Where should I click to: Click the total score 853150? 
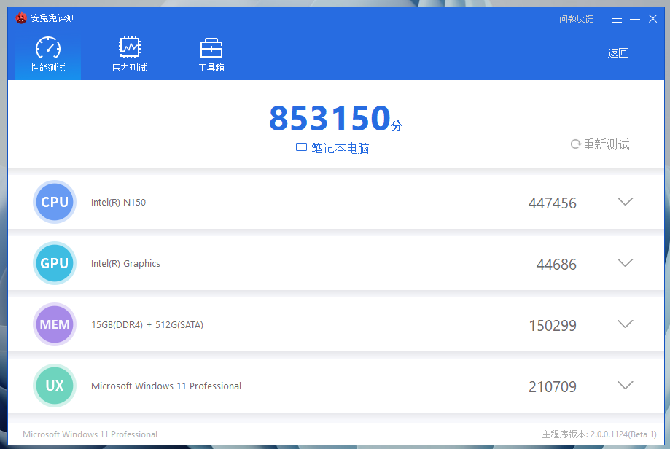pos(330,118)
